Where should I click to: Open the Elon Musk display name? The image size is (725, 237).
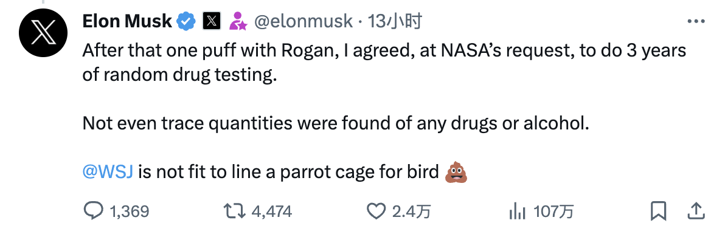(127, 21)
